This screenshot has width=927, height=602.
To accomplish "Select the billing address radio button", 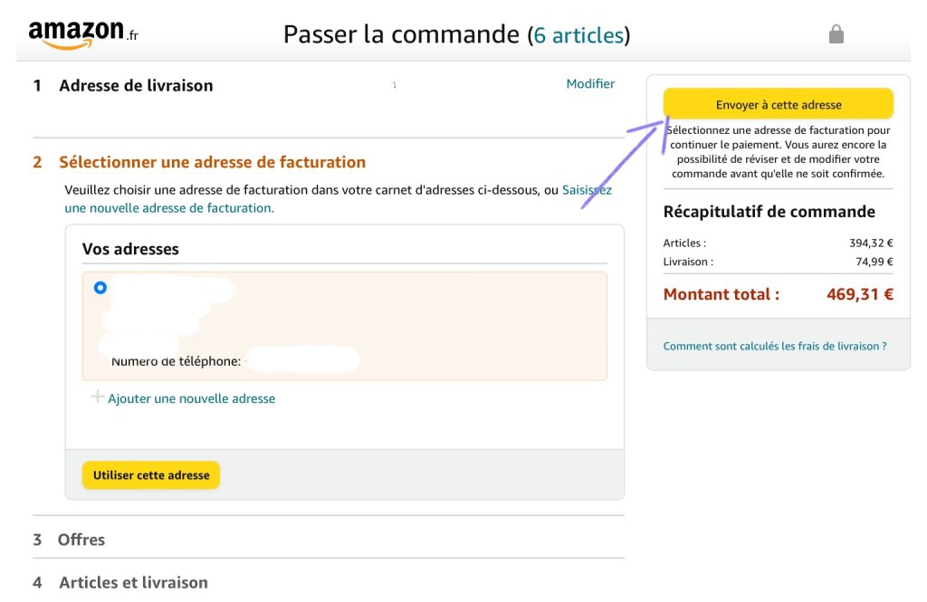I will [x=100, y=288].
